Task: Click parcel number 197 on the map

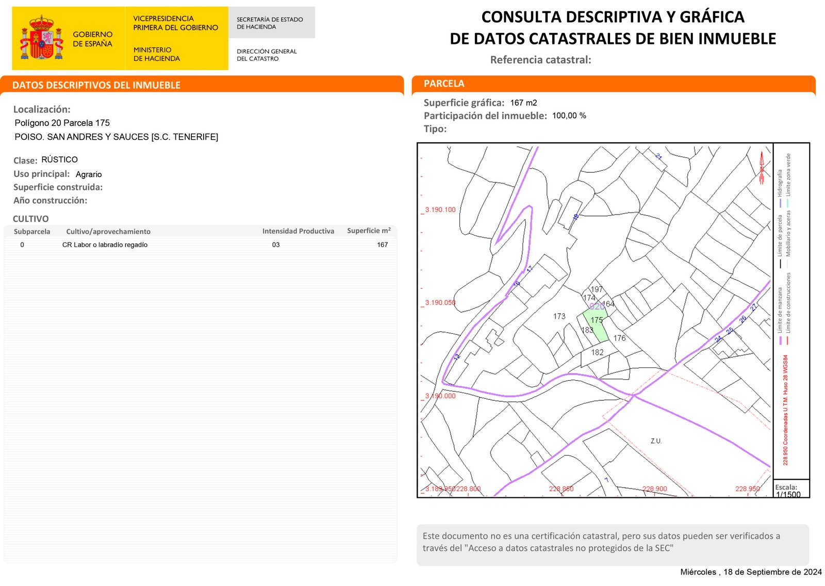Action: pos(597,289)
